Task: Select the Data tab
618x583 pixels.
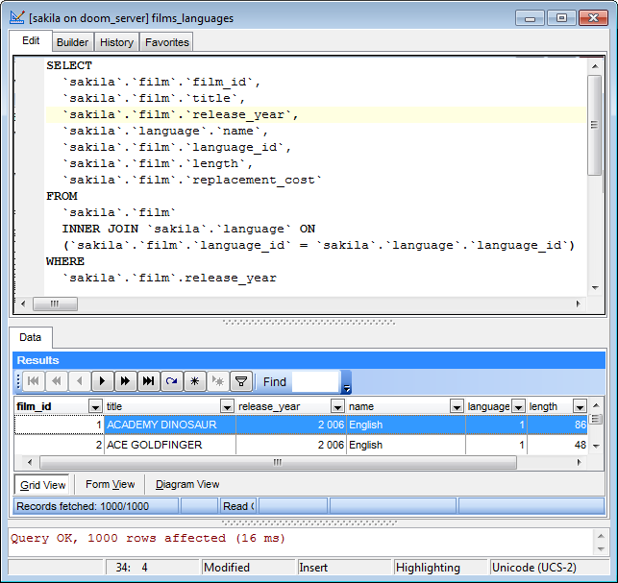Action: click(31, 337)
